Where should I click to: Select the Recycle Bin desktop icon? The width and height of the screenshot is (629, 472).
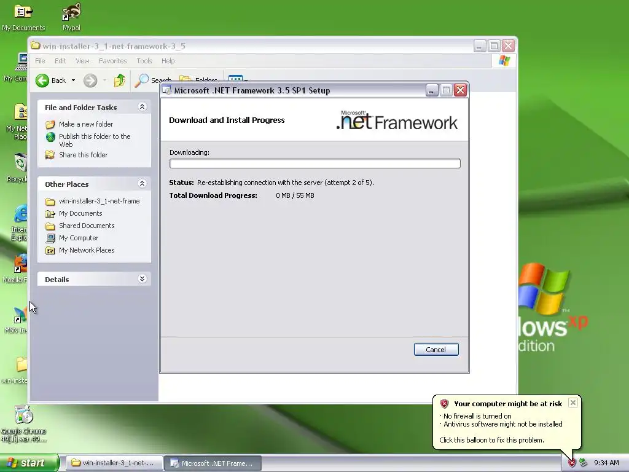point(18,167)
